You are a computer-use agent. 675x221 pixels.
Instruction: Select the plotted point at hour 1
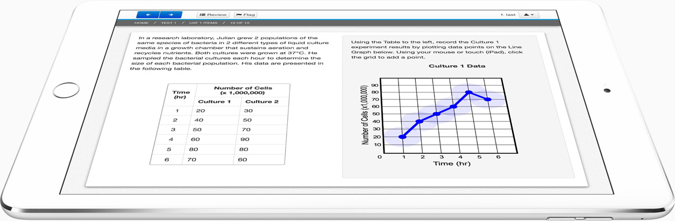coord(402,137)
